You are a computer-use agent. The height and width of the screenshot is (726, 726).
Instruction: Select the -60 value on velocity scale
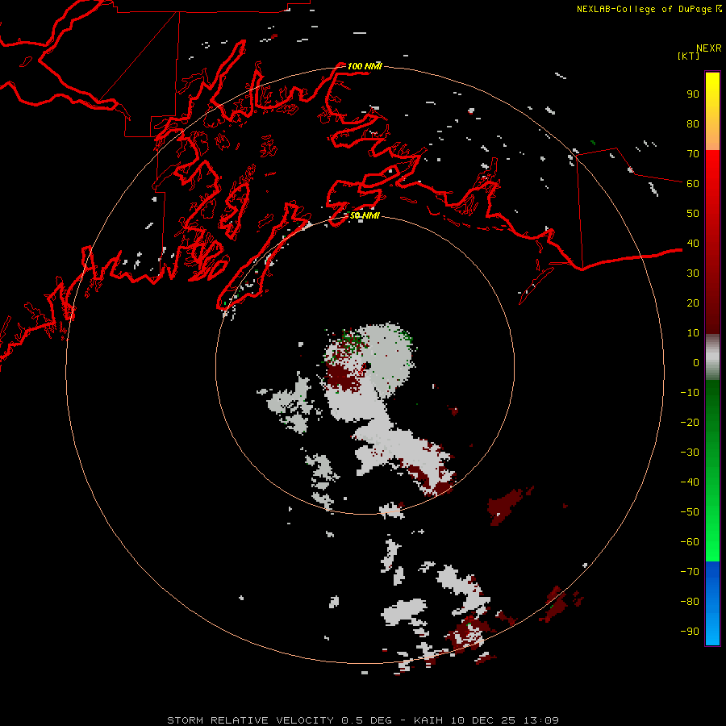click(690, 542)
